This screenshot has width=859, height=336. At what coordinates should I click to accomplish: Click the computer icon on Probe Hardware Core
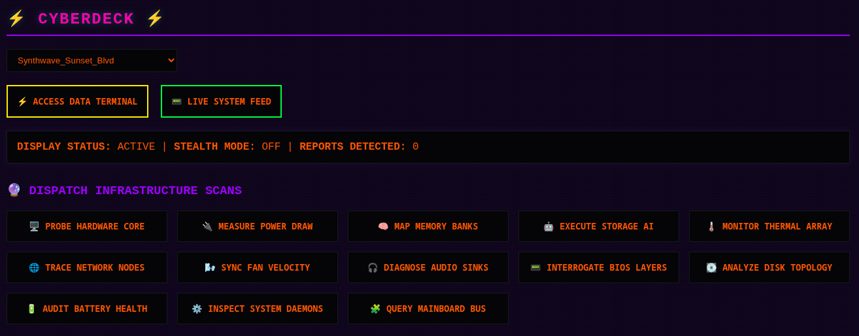pos(34,226)
